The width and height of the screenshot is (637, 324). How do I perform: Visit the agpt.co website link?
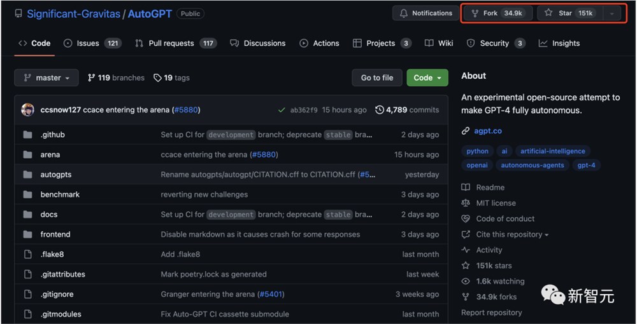click(488, 131)
